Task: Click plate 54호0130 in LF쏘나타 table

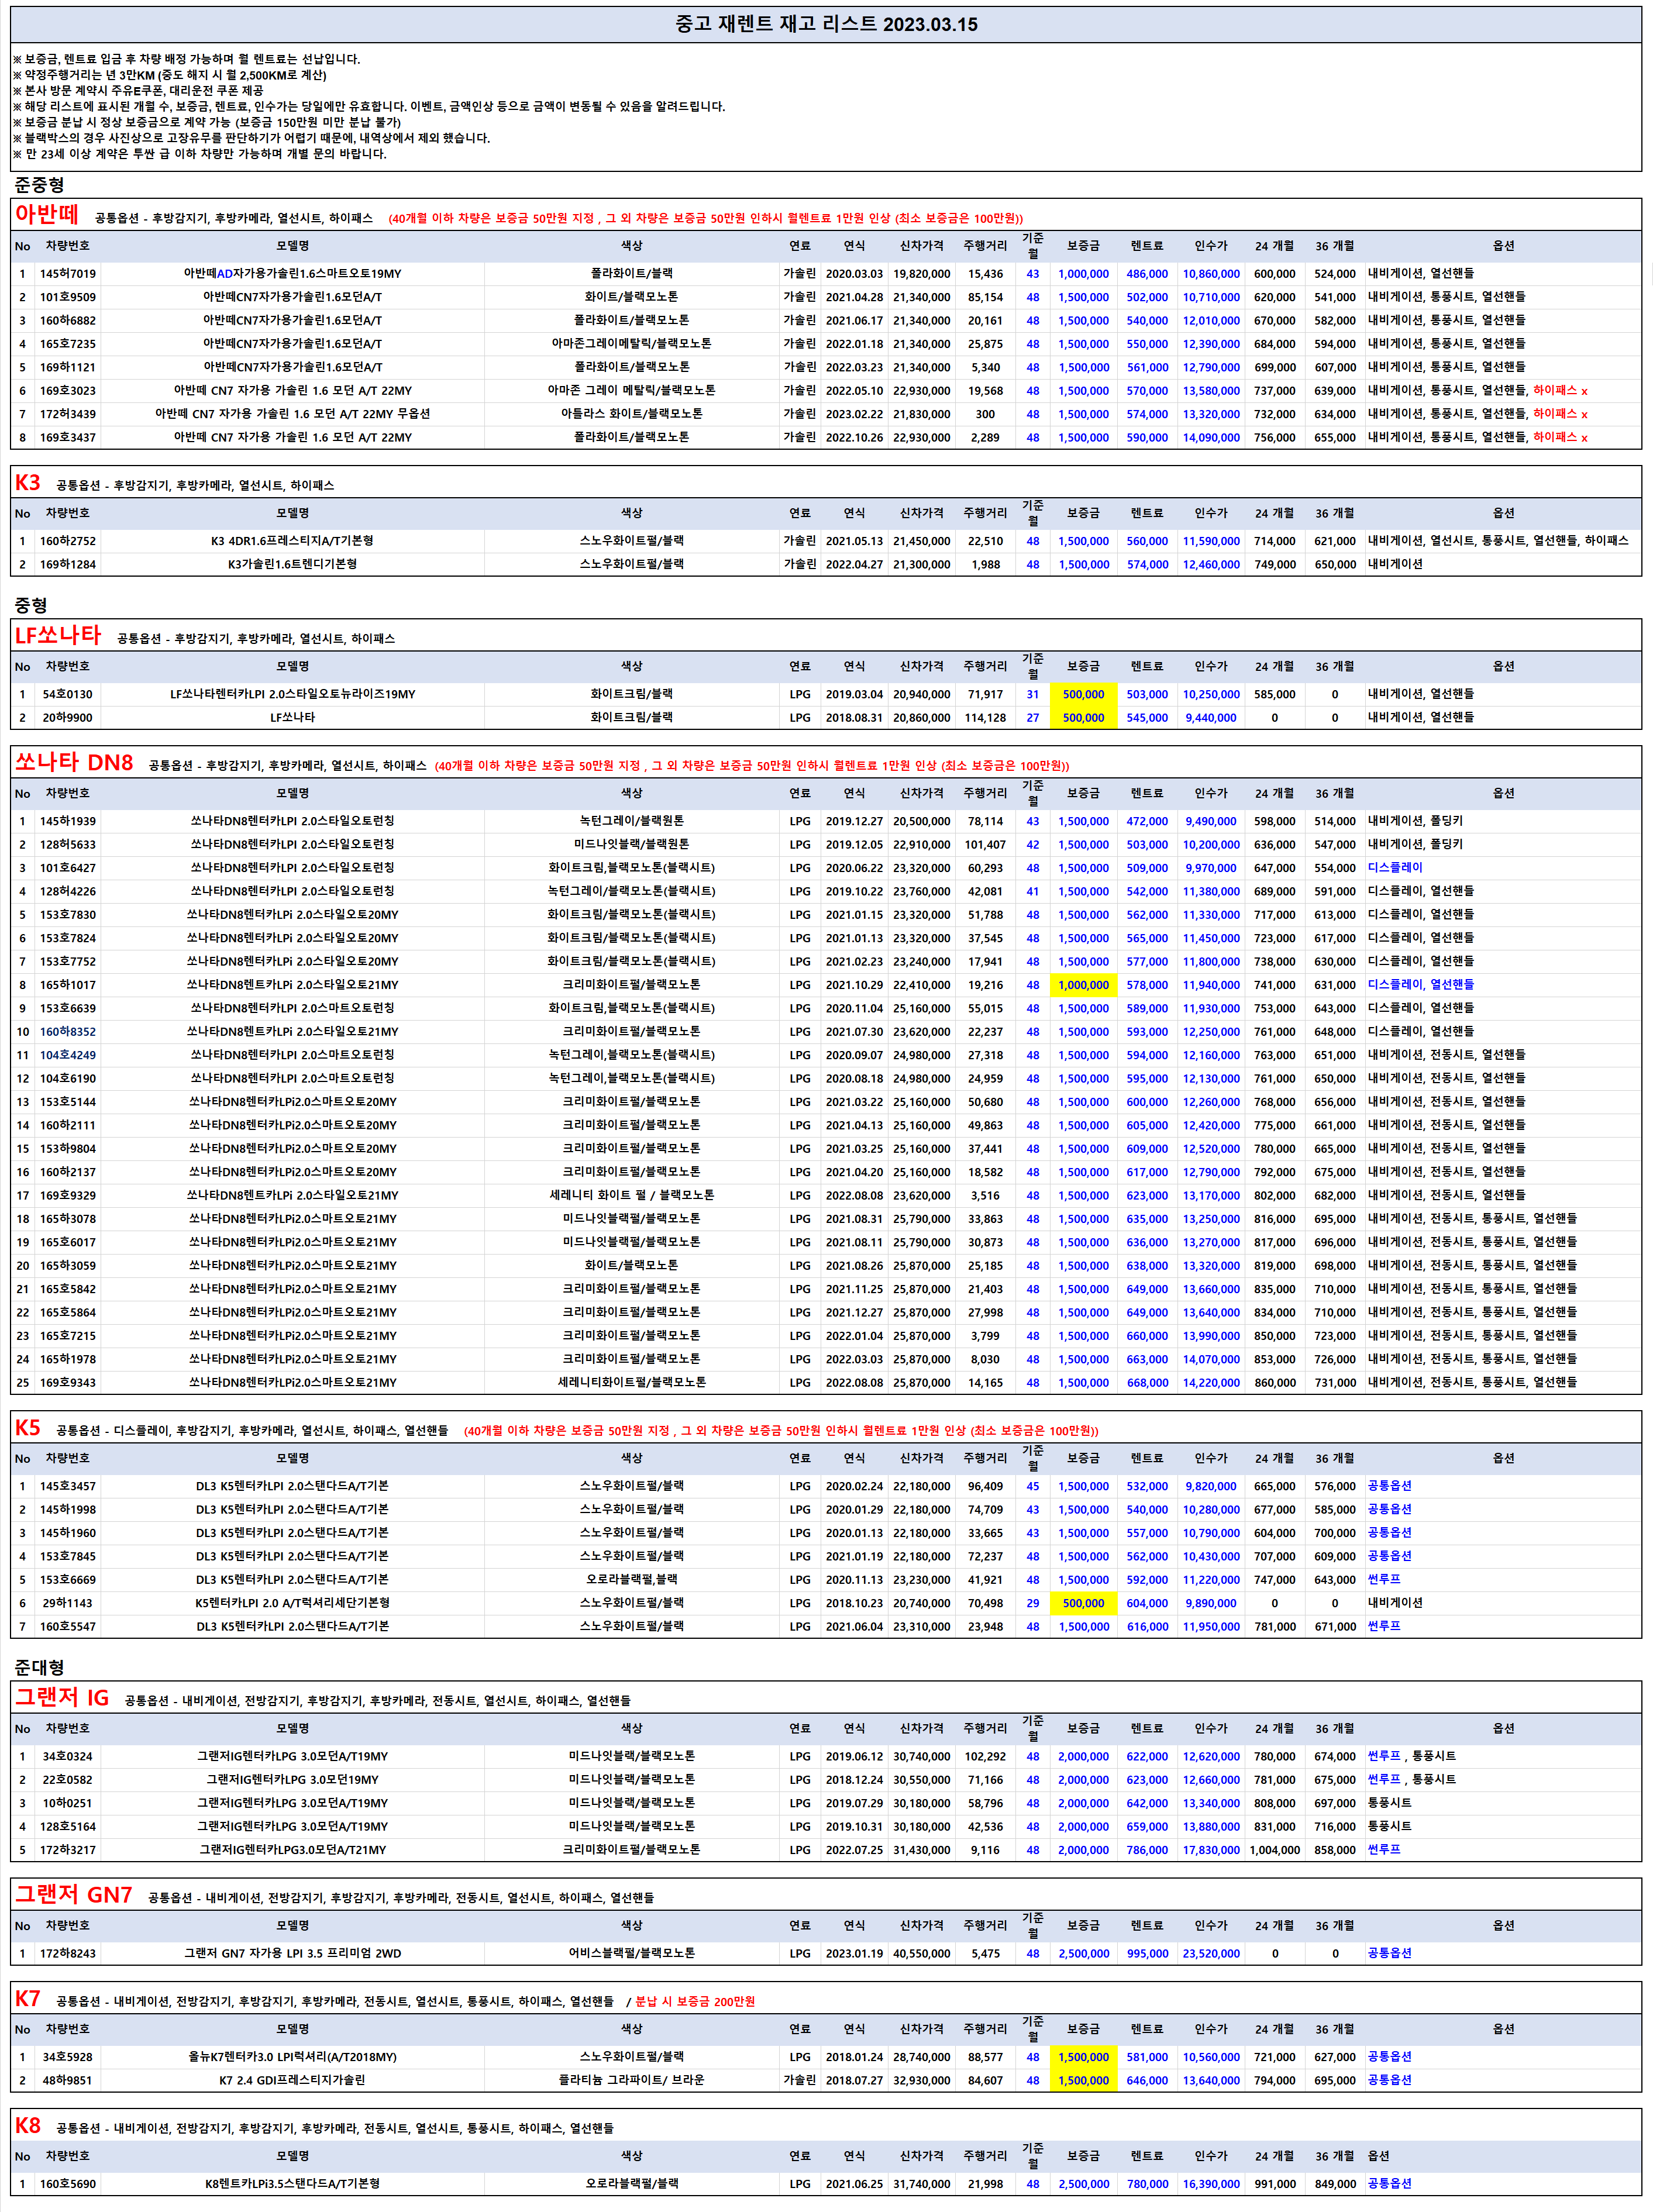Action: tap(68, 694)
